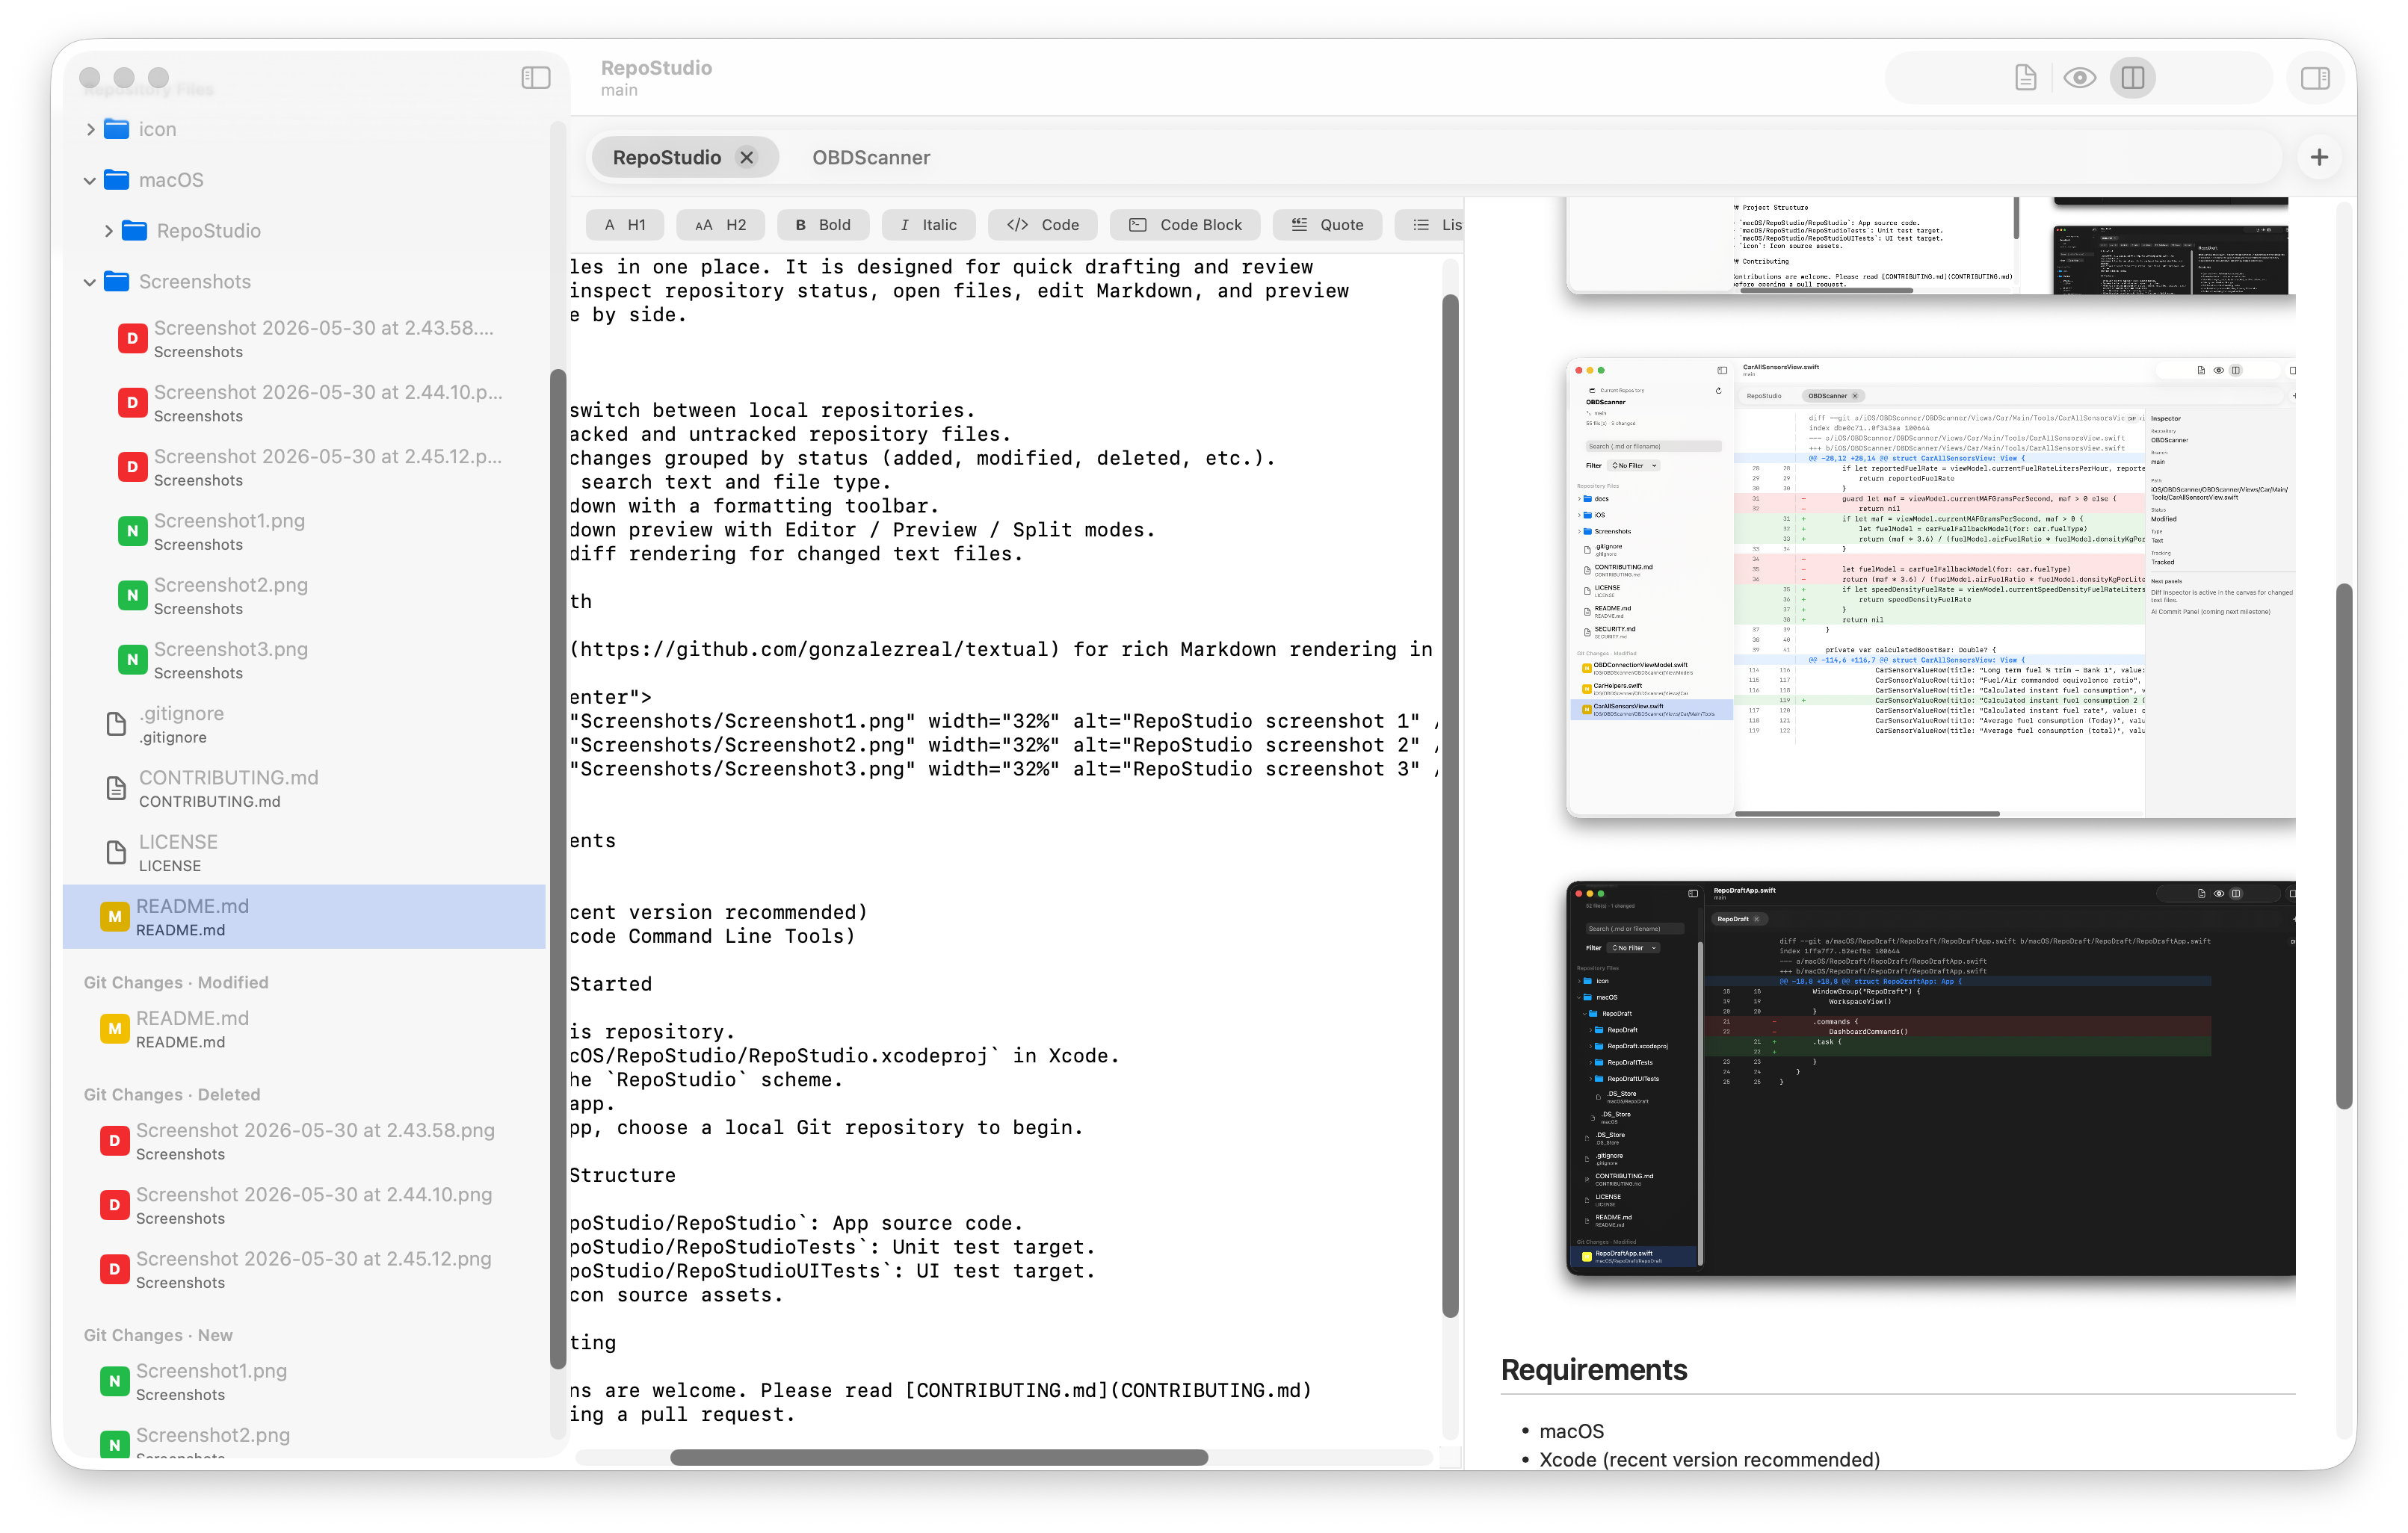Apply H1 heading formatting

[625, 225]
